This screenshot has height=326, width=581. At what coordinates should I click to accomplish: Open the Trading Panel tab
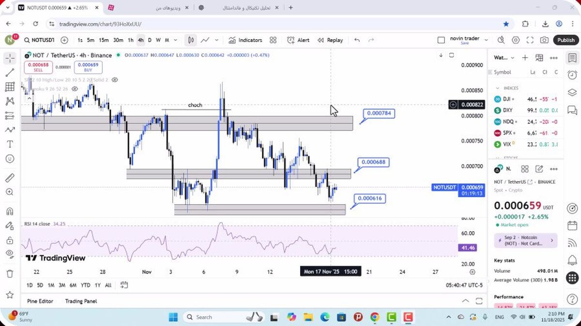(81, 301)
